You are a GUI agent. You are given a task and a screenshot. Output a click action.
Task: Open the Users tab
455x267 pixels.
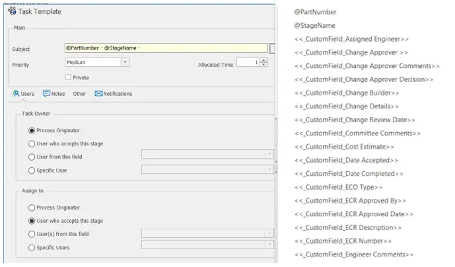click(24, 94)
